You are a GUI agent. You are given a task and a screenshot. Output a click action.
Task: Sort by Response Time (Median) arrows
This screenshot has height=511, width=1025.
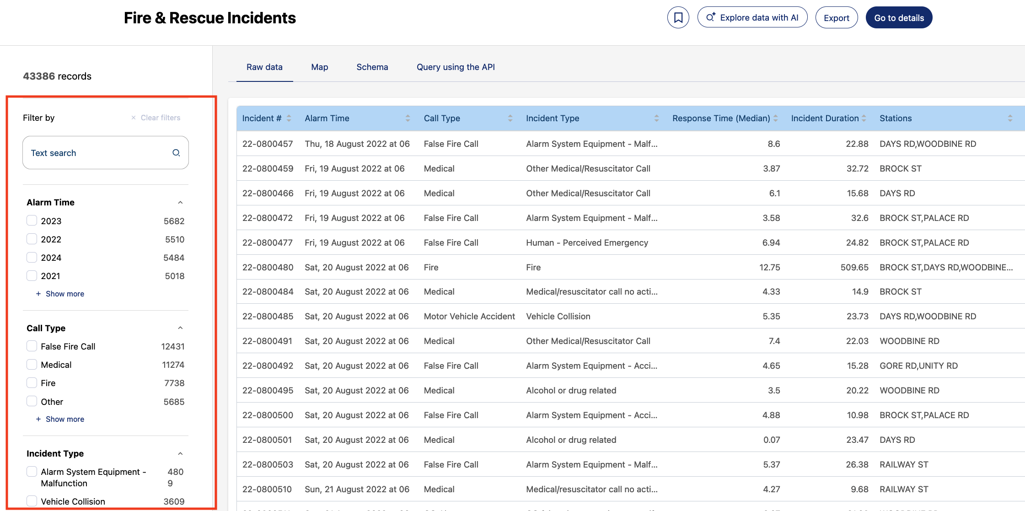775,118
